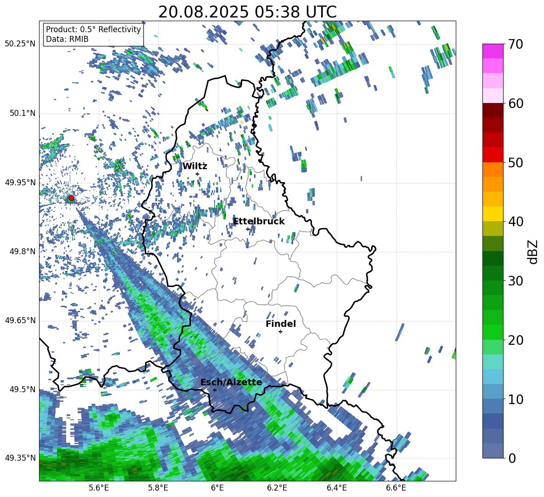The width and height of the screenshot is (544, 497).
Task: Click the Findel station label
Action: pyautogui.click(x=281, y=324)
